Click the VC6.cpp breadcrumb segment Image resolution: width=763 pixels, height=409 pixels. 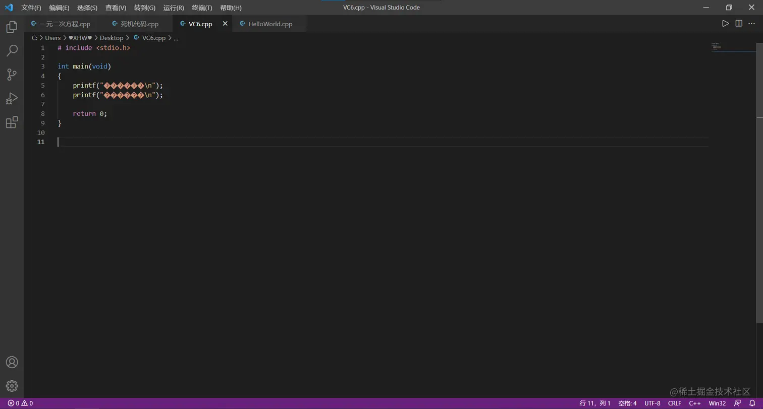click(149, 38)
